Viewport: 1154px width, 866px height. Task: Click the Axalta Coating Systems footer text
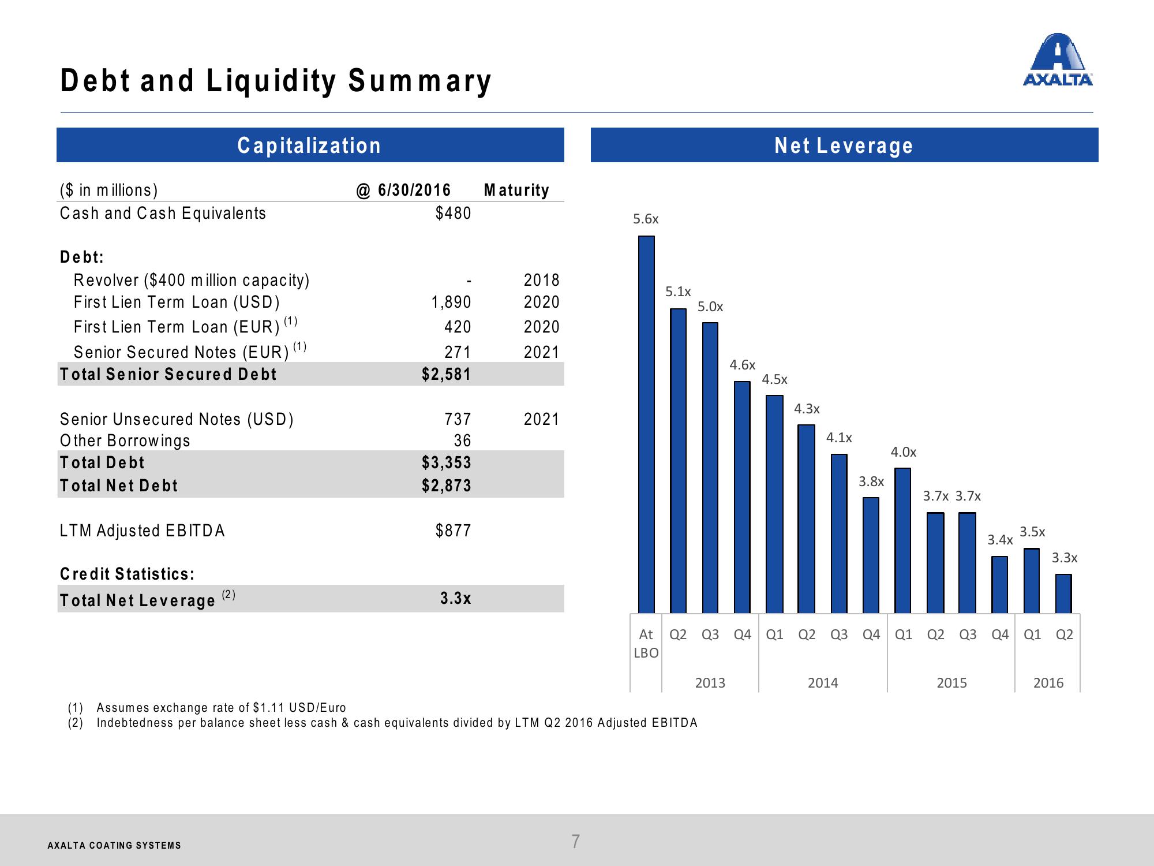click(x=114, y=845)
